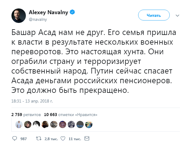This screenshot has height=148, width=189.
Task: Click the @navalny handle
Action: pyautogui.click(x=38, y=19)
